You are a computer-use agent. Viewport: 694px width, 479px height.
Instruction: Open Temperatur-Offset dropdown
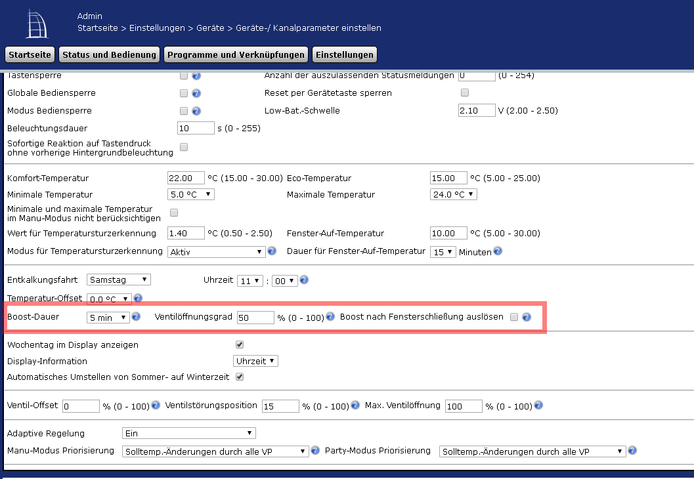click(109, 299)
